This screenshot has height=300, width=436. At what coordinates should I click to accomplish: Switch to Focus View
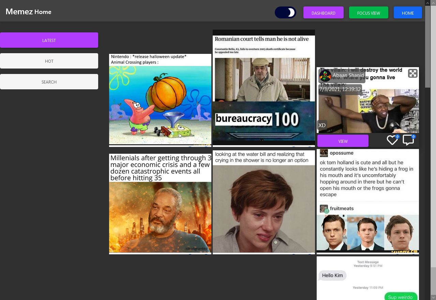pyautogui.click(x=369, y=13)
